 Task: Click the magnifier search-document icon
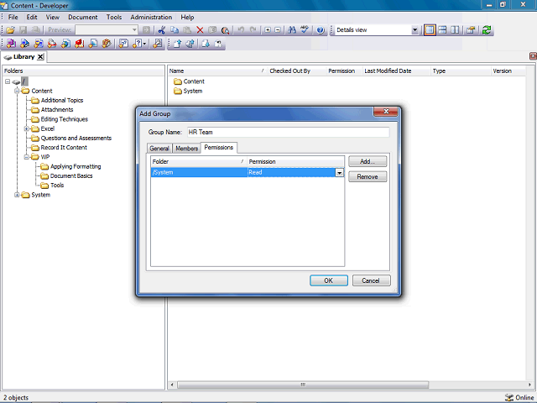point(225,30)
